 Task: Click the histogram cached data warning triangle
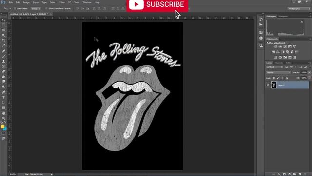tap(302, 22)
